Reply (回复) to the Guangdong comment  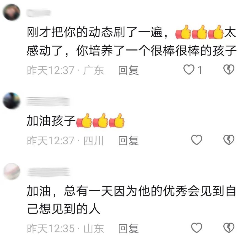(x=128, y=70)
